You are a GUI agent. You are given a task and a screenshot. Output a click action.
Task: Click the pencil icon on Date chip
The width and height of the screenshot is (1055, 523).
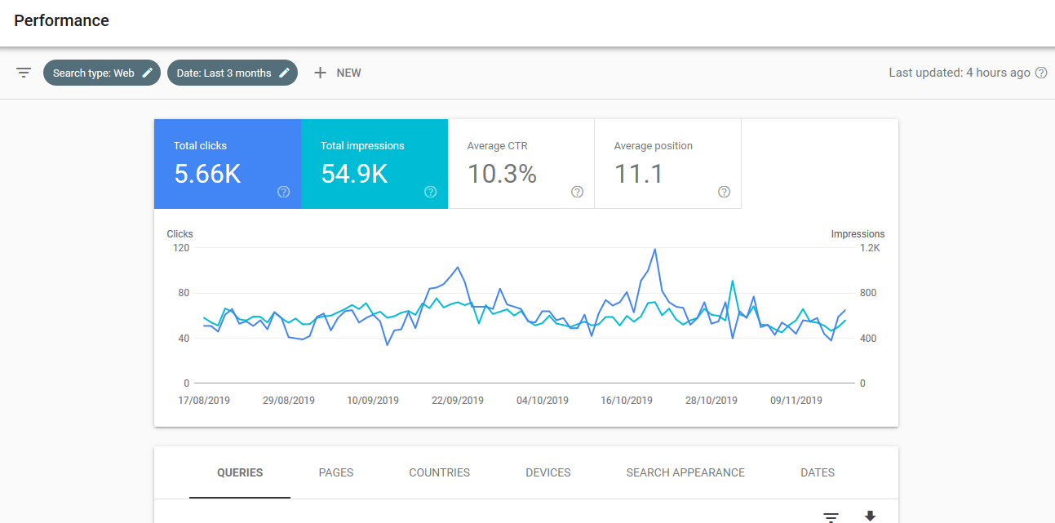click(285, 73)
